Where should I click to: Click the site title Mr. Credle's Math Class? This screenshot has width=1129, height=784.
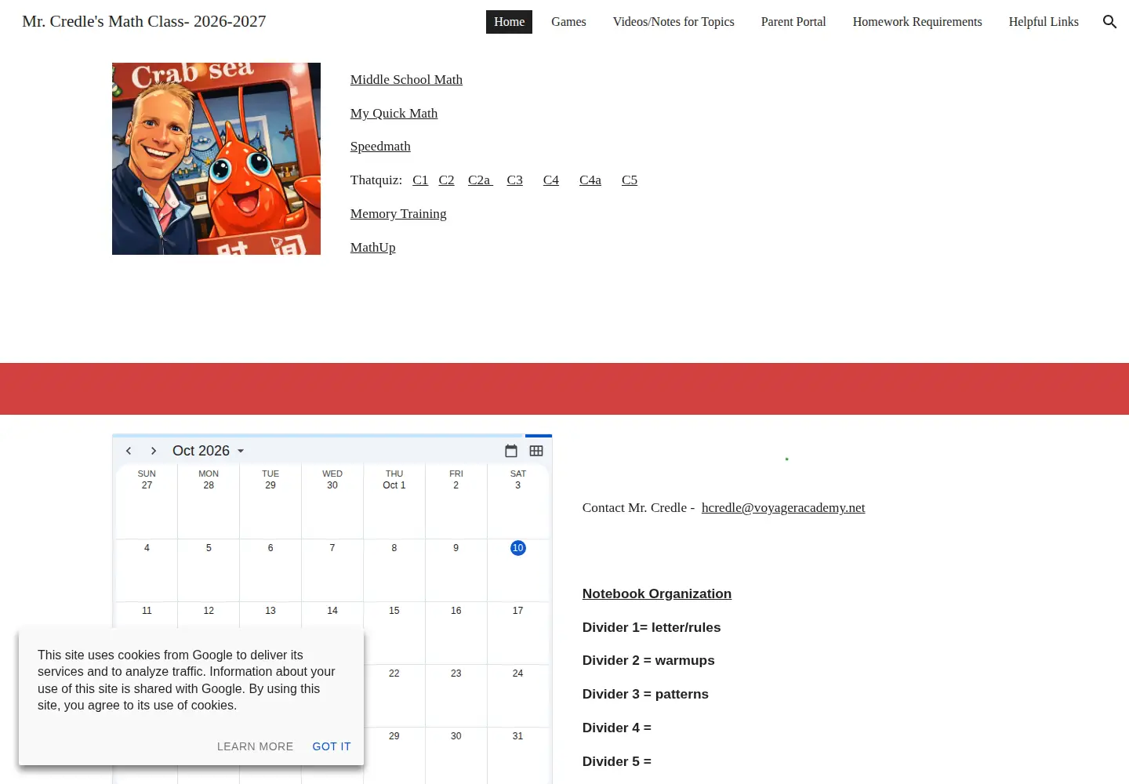(144, 21)
